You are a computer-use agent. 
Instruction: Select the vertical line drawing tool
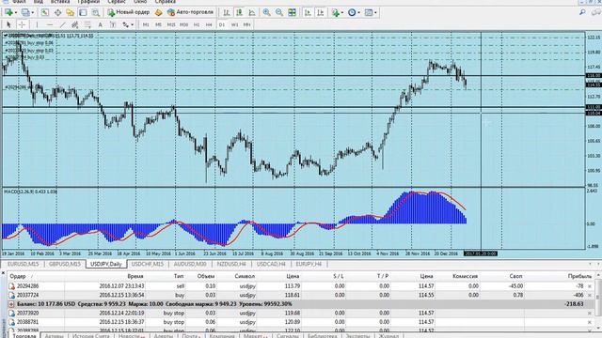[x=37, y=24]
